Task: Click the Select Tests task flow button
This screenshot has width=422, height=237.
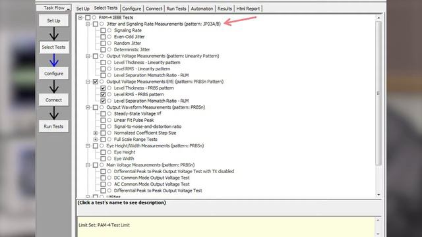Action: [x=53, y=47]
